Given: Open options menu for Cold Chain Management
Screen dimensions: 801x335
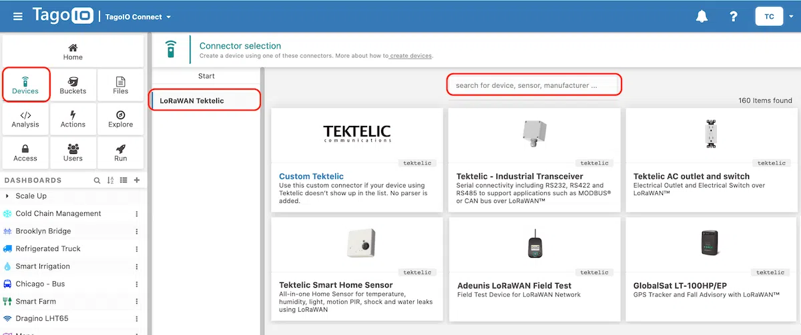Looking at the screenshot, I should point(137,214).
